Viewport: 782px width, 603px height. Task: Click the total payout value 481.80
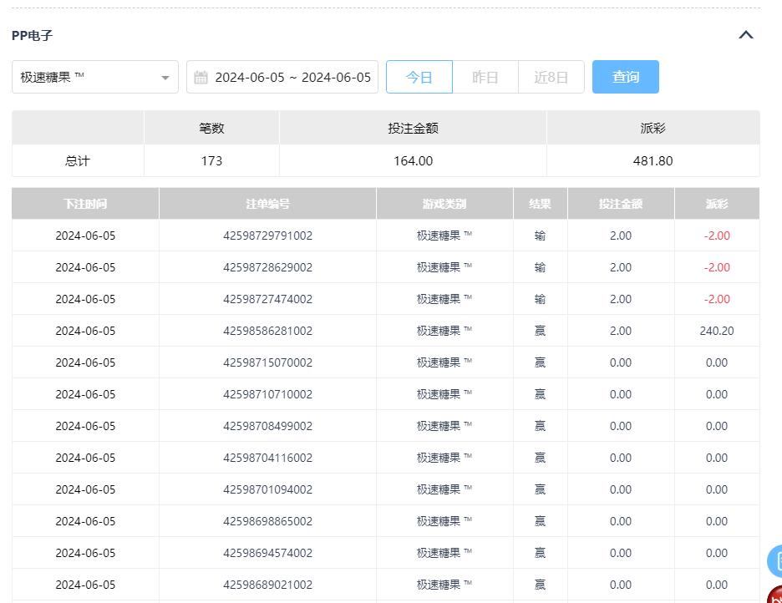(x=653, y=160)
